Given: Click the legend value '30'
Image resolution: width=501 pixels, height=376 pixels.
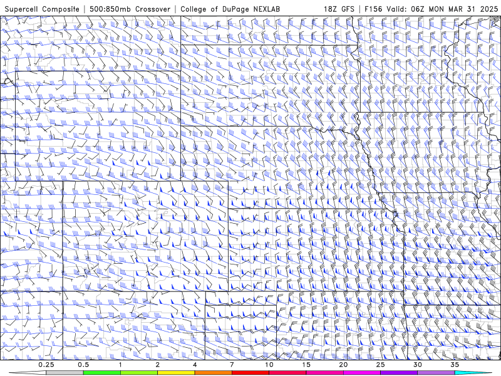Looking at the screenshot, I should tap(417, 365).
